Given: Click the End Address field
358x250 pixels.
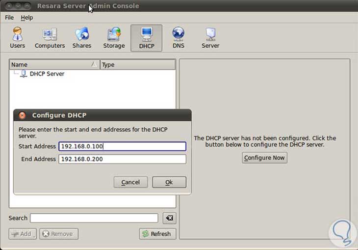Looking at the screenshot, I should (123, 159).
